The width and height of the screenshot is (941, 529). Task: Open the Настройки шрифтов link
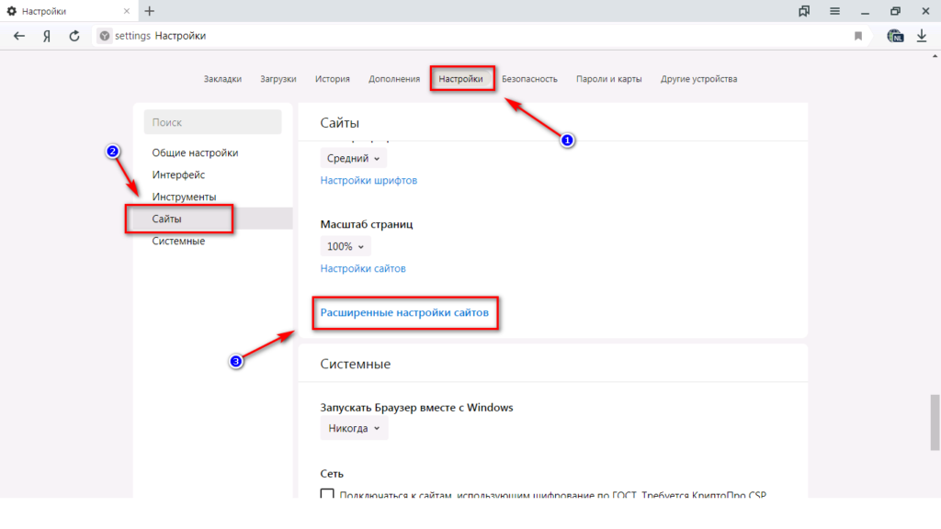pyautogui.click(x=368, y=180)
